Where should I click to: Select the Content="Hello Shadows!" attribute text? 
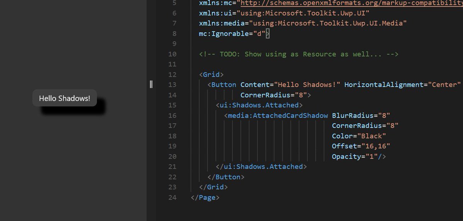(291, 85)
